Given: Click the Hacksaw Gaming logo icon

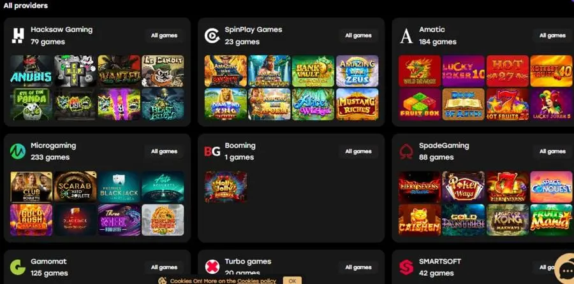Looking at the screenshot, I should tap(18, 36).
